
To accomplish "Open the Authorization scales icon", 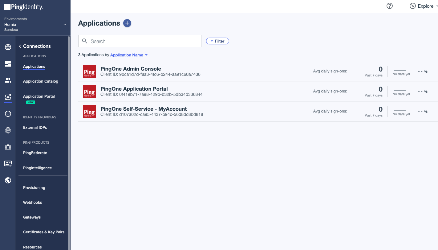I will pyautogui.click(x=8, y=147).
